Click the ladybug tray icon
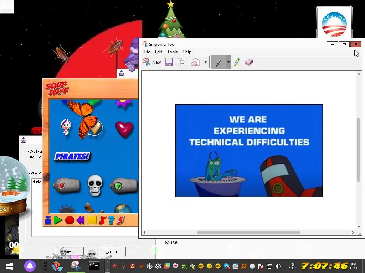Screen dimensions: 365x273 pyautogui.click(x=115, y=266)
